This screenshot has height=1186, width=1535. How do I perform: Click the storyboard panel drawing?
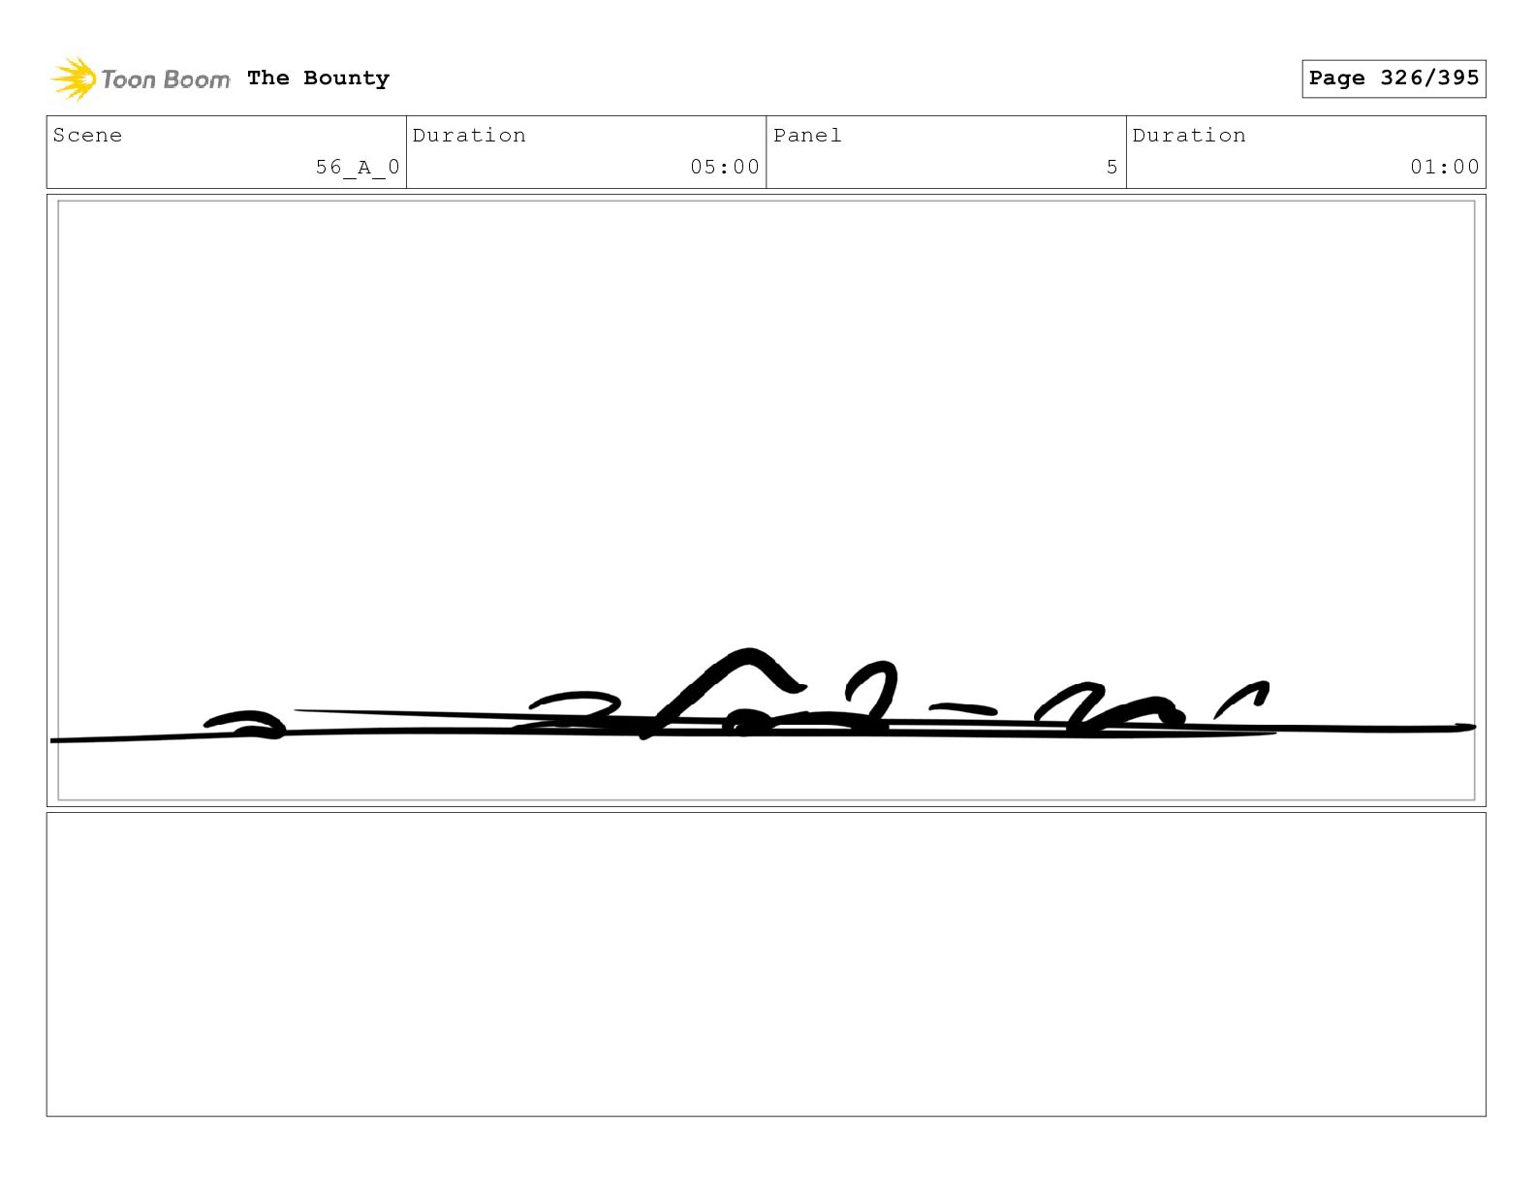tap(767, 501)
